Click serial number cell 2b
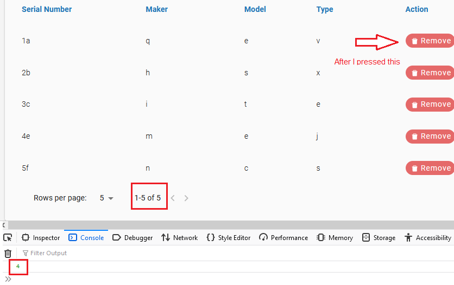 pyautogui.click(x=26, y=73)
